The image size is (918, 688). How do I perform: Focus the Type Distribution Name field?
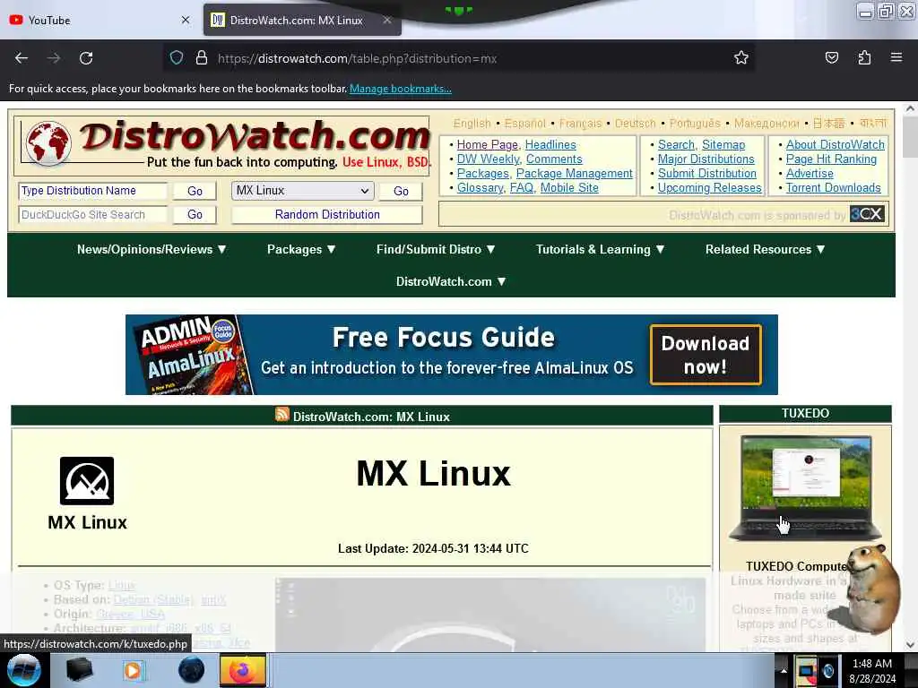coord(92,191)
